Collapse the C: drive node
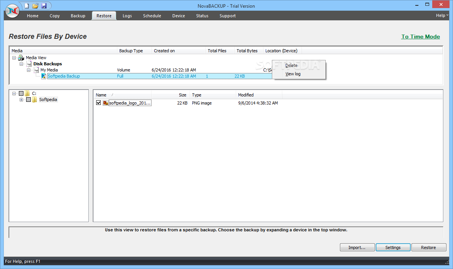 point(14,93)
